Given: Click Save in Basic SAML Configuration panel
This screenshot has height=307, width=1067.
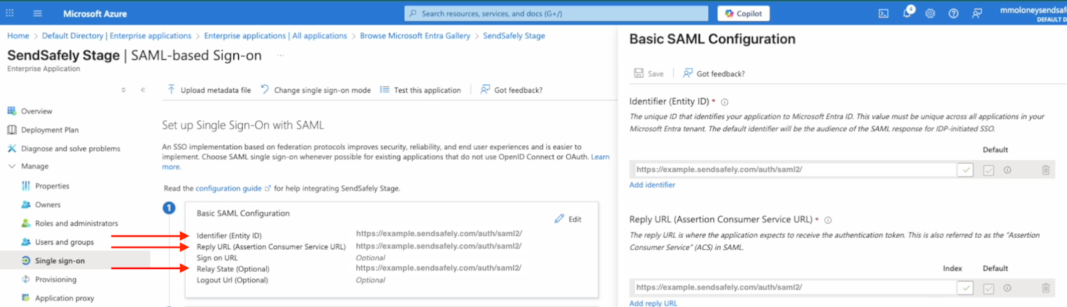Looking at the screenshot, I should tap(649, 73).
